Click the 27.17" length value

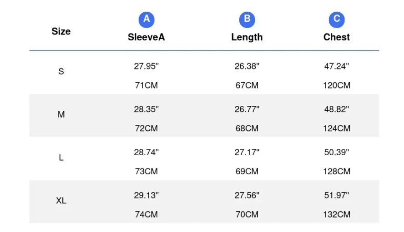click(x=247, y=152)
